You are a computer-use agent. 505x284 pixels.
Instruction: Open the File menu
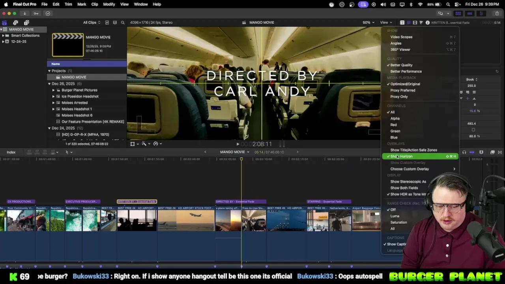pyautogui.click(x=45, y=4)
